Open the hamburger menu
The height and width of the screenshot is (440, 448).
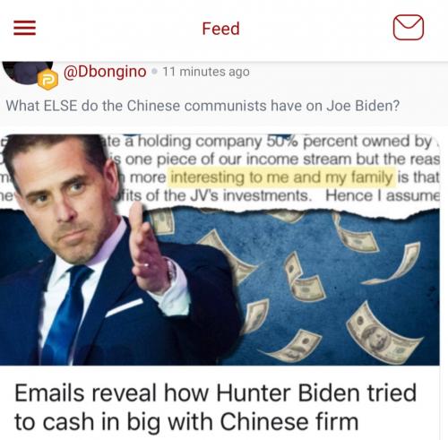point(25,28)
